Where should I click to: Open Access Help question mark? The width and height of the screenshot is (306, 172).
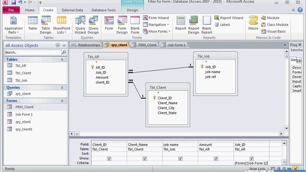(300, 10)
